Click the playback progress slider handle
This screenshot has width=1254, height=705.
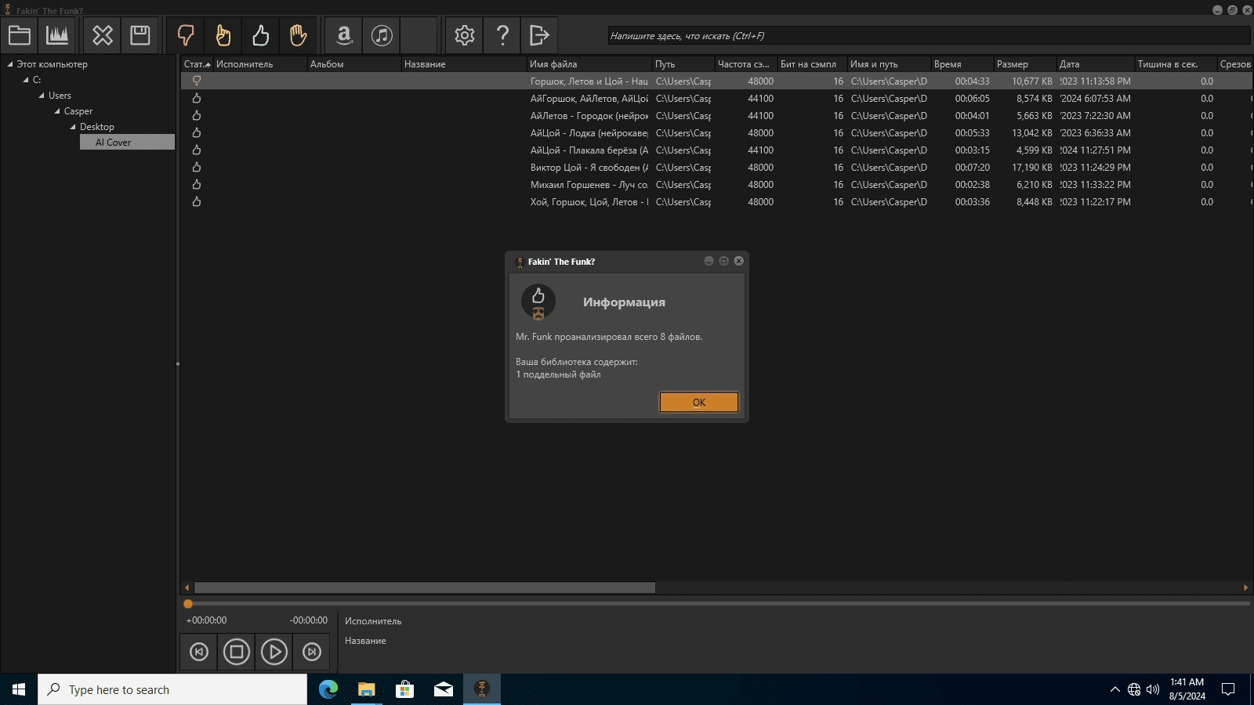coord(188,604)
